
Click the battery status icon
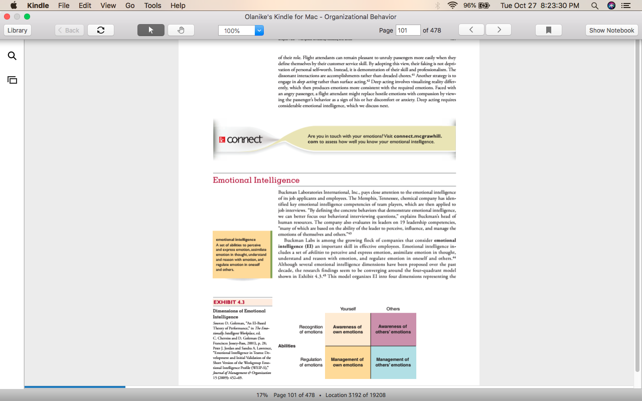point(484,6)
